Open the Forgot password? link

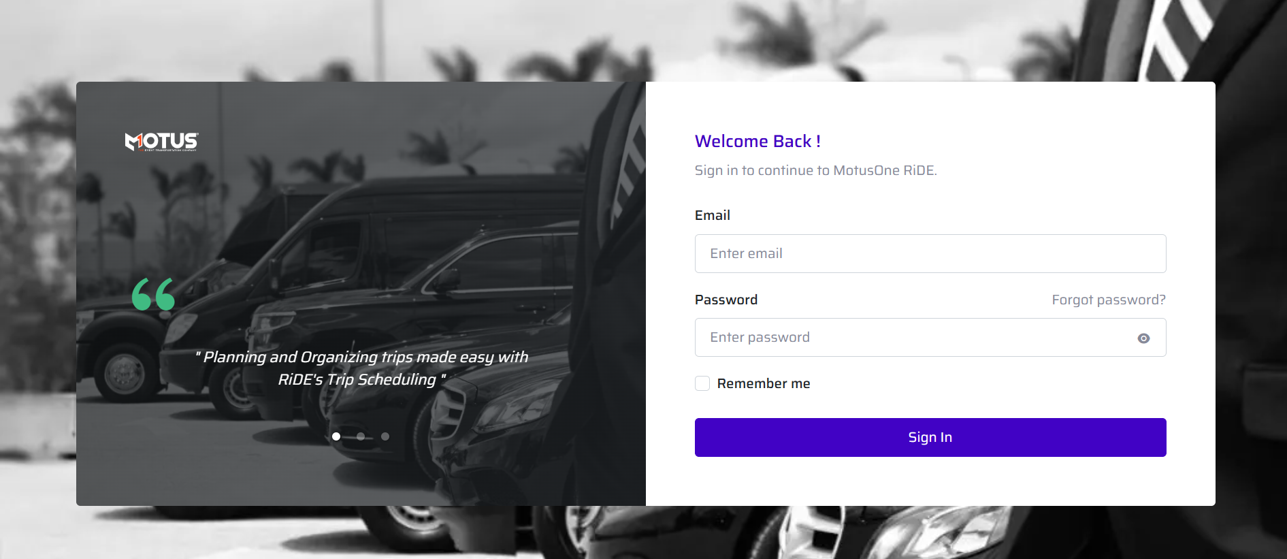[x=1109, y=300]
